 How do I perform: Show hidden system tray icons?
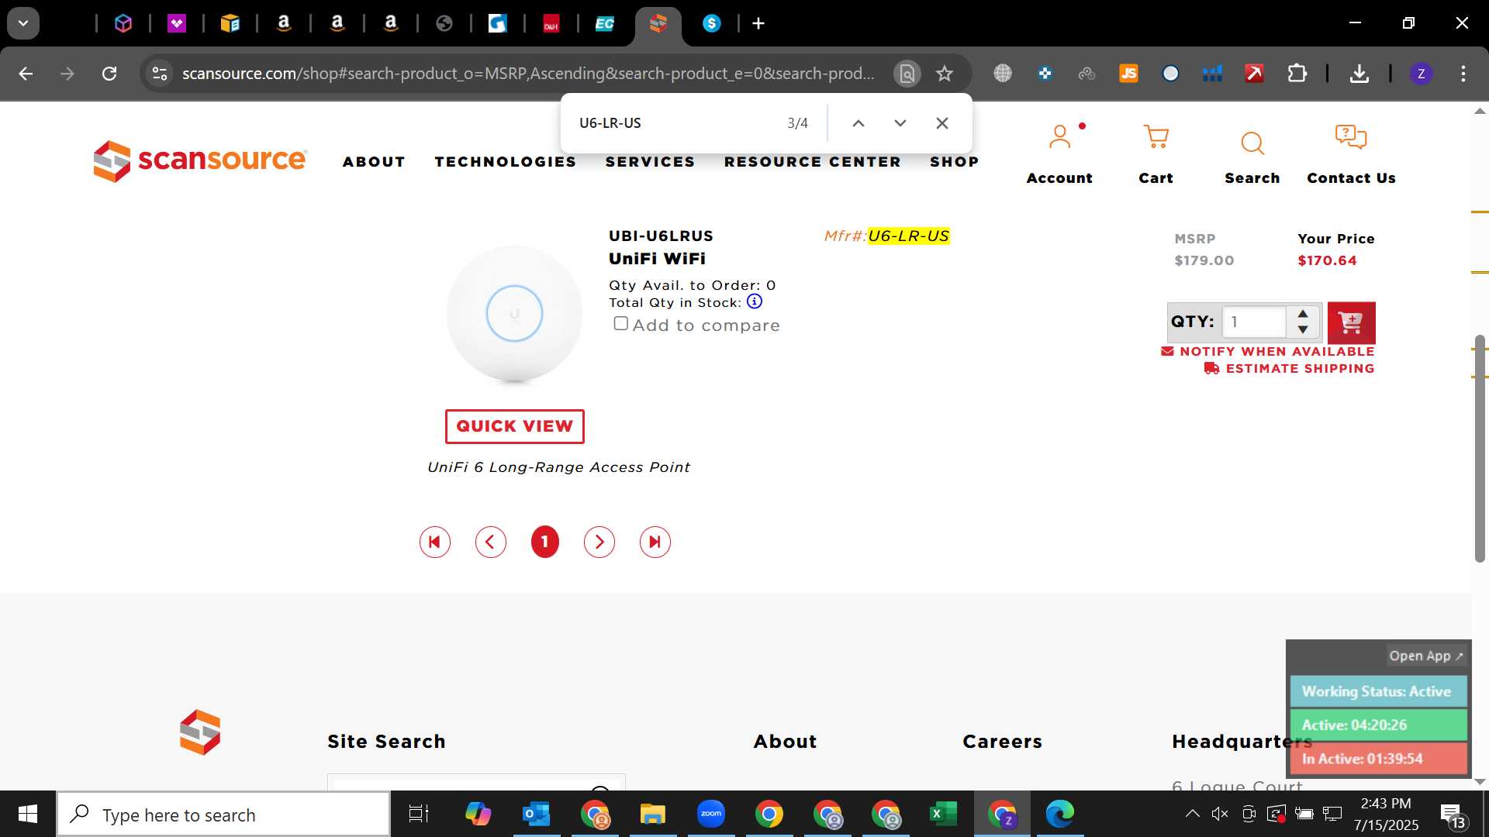(x=1193, y=814)
